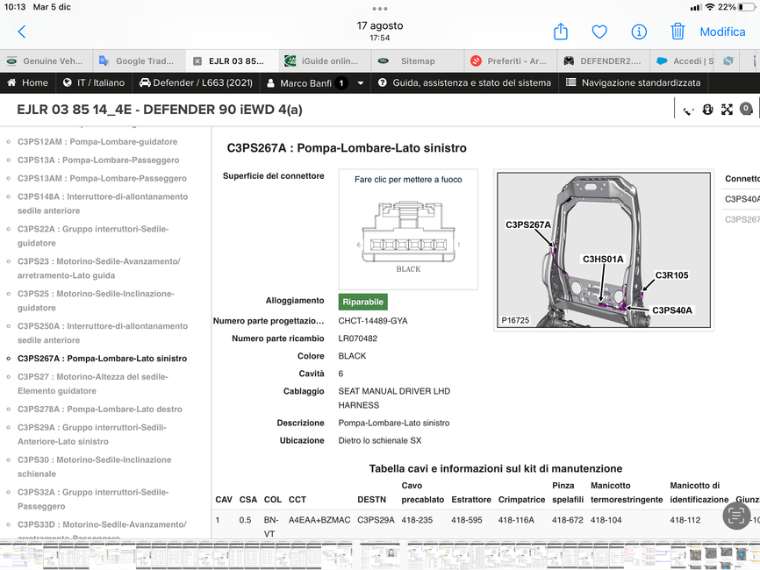
Task: Click the DESTN column header
Action: (372, 500)
